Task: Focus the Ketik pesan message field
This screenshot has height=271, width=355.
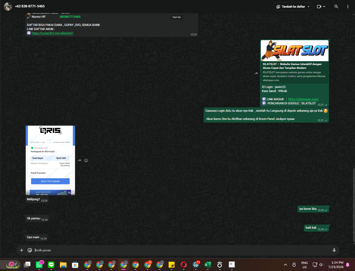Action: [181, 250]
